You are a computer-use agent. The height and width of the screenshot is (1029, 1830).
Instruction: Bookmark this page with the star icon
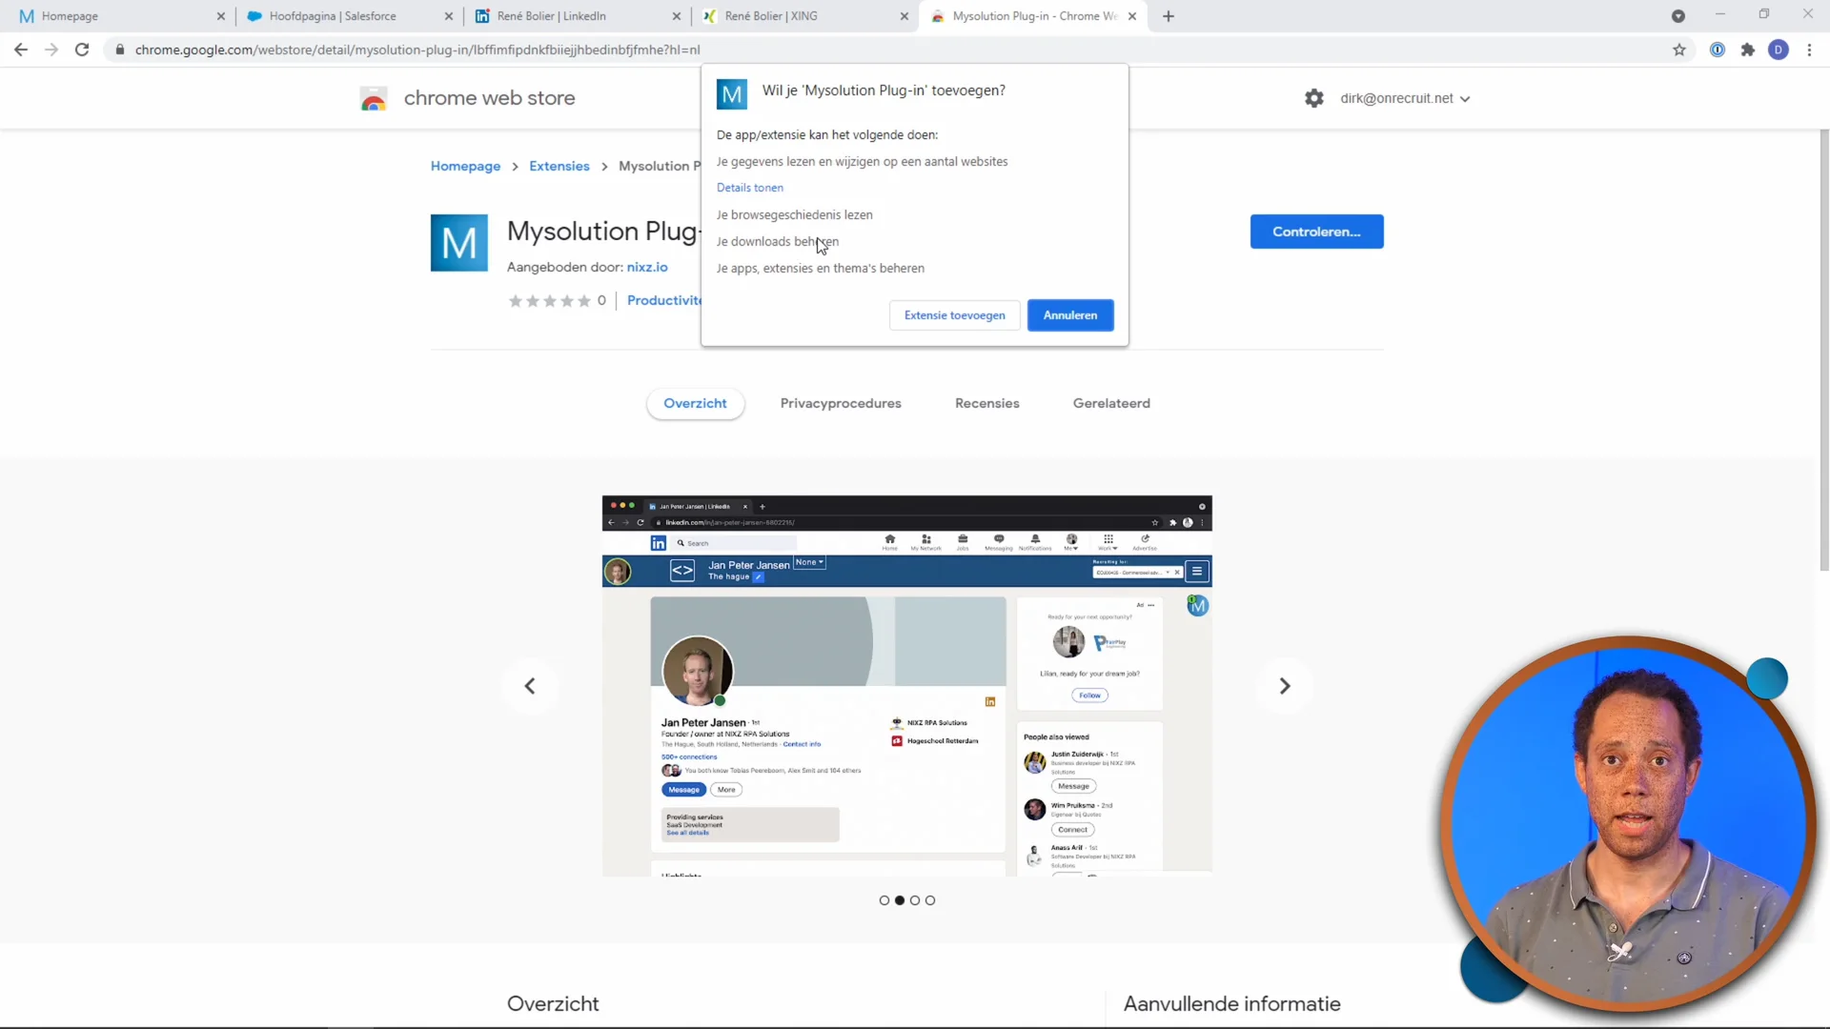click(x=1680, y=50)
